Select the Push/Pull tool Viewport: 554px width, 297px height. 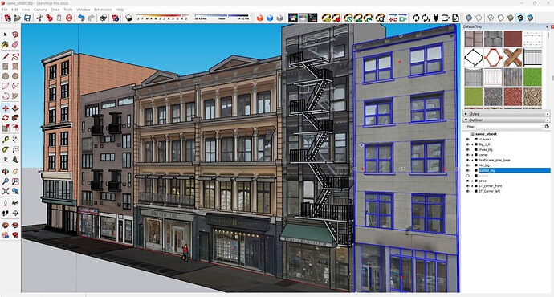pyautogui.click(x=15, y=108)
